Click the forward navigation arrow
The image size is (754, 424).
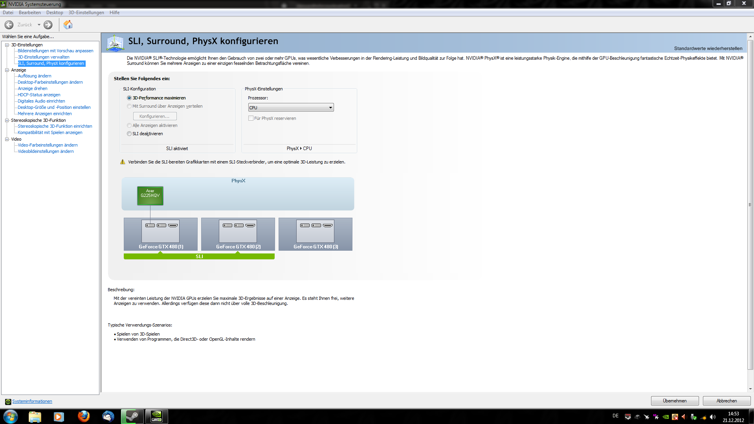48,25
